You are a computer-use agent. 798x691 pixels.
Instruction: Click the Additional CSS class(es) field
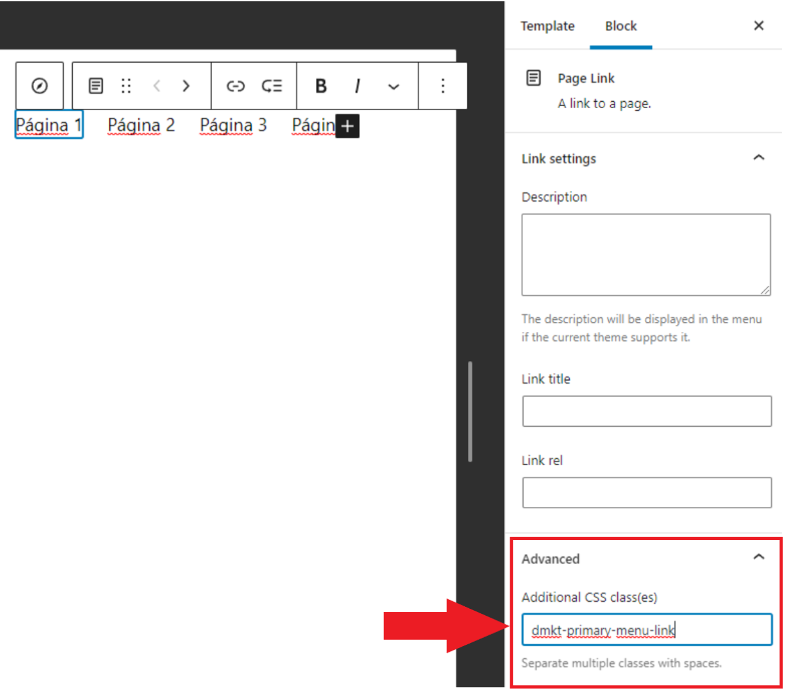(647, 629)
